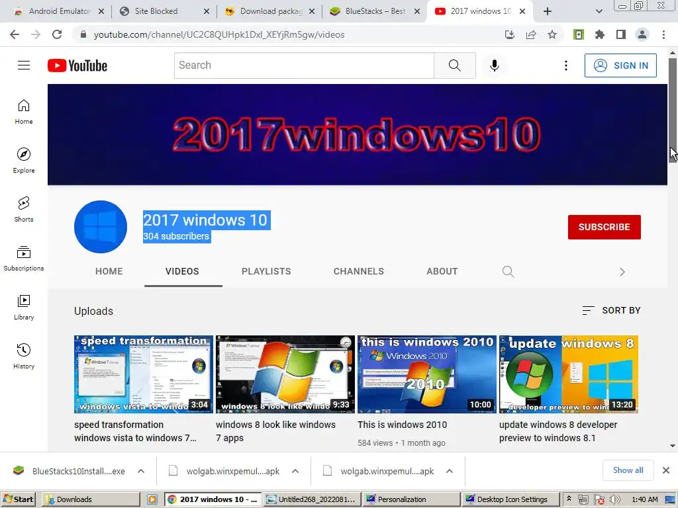The height and width of the screenshot is (508, 678).
Task: Open Library in the sidebar
Action: tap(24, 307)
